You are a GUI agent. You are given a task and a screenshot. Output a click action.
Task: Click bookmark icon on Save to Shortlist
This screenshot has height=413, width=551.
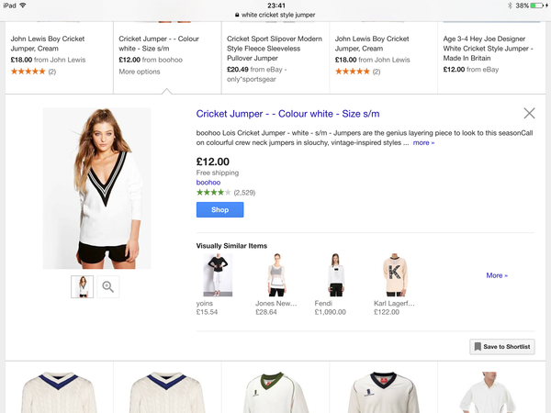pos(478,347)
